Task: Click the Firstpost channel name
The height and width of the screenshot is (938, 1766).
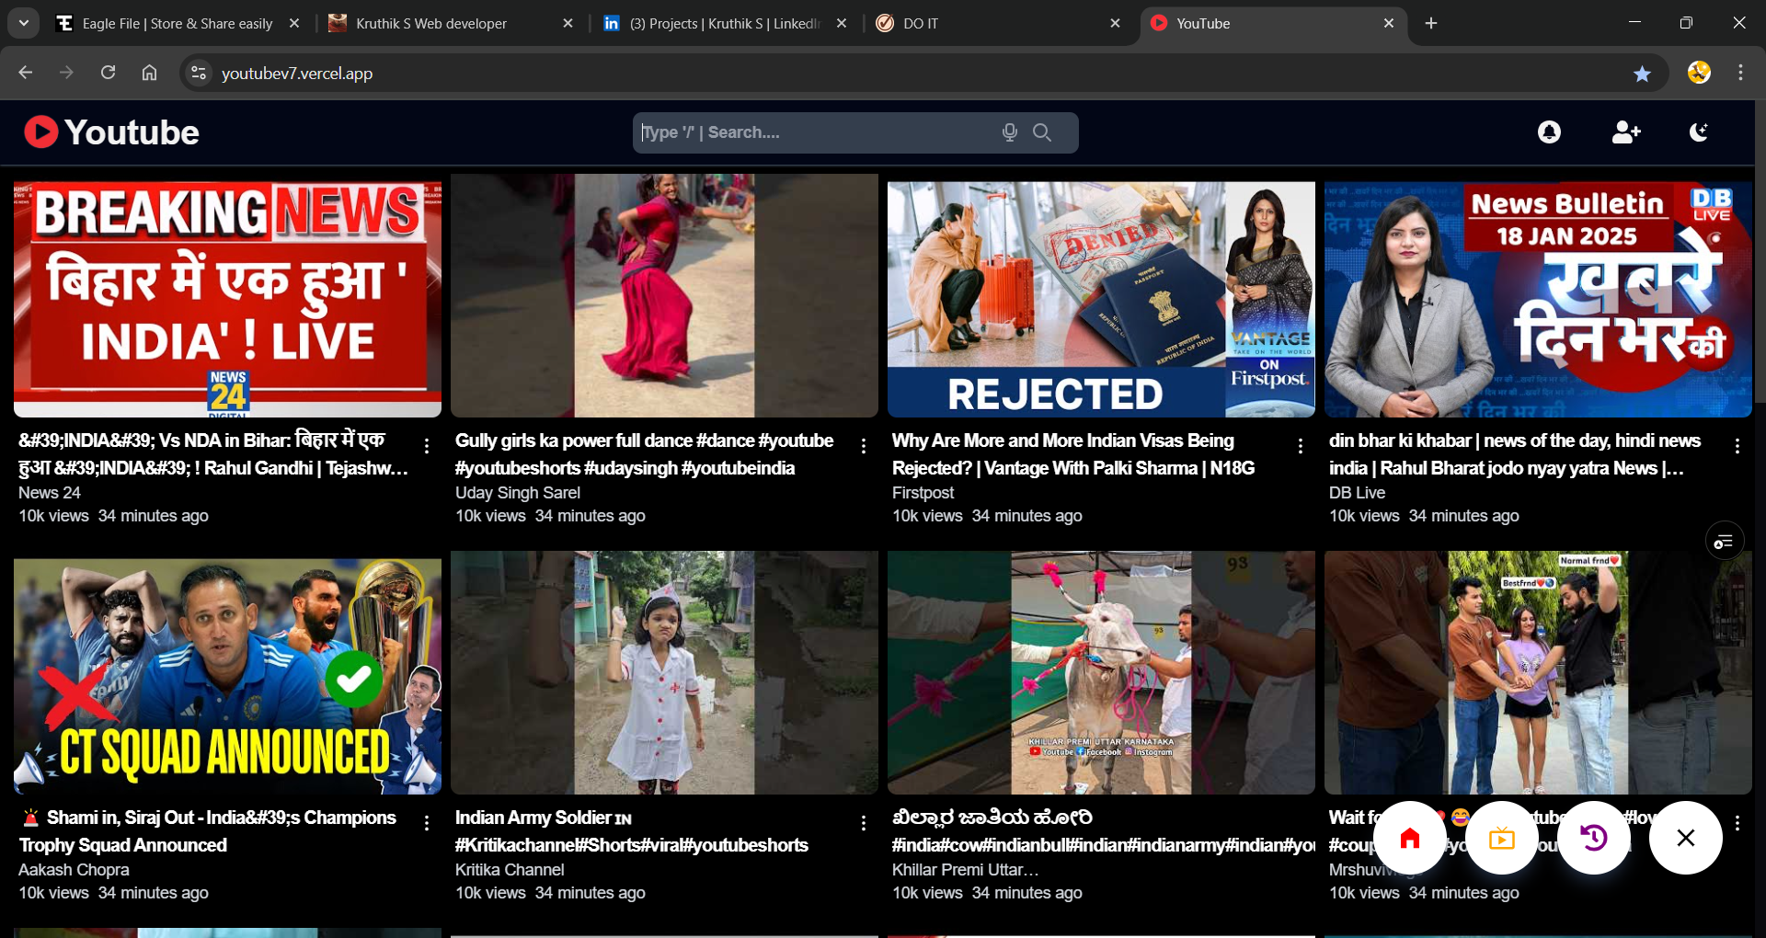Action: (923, 493)
